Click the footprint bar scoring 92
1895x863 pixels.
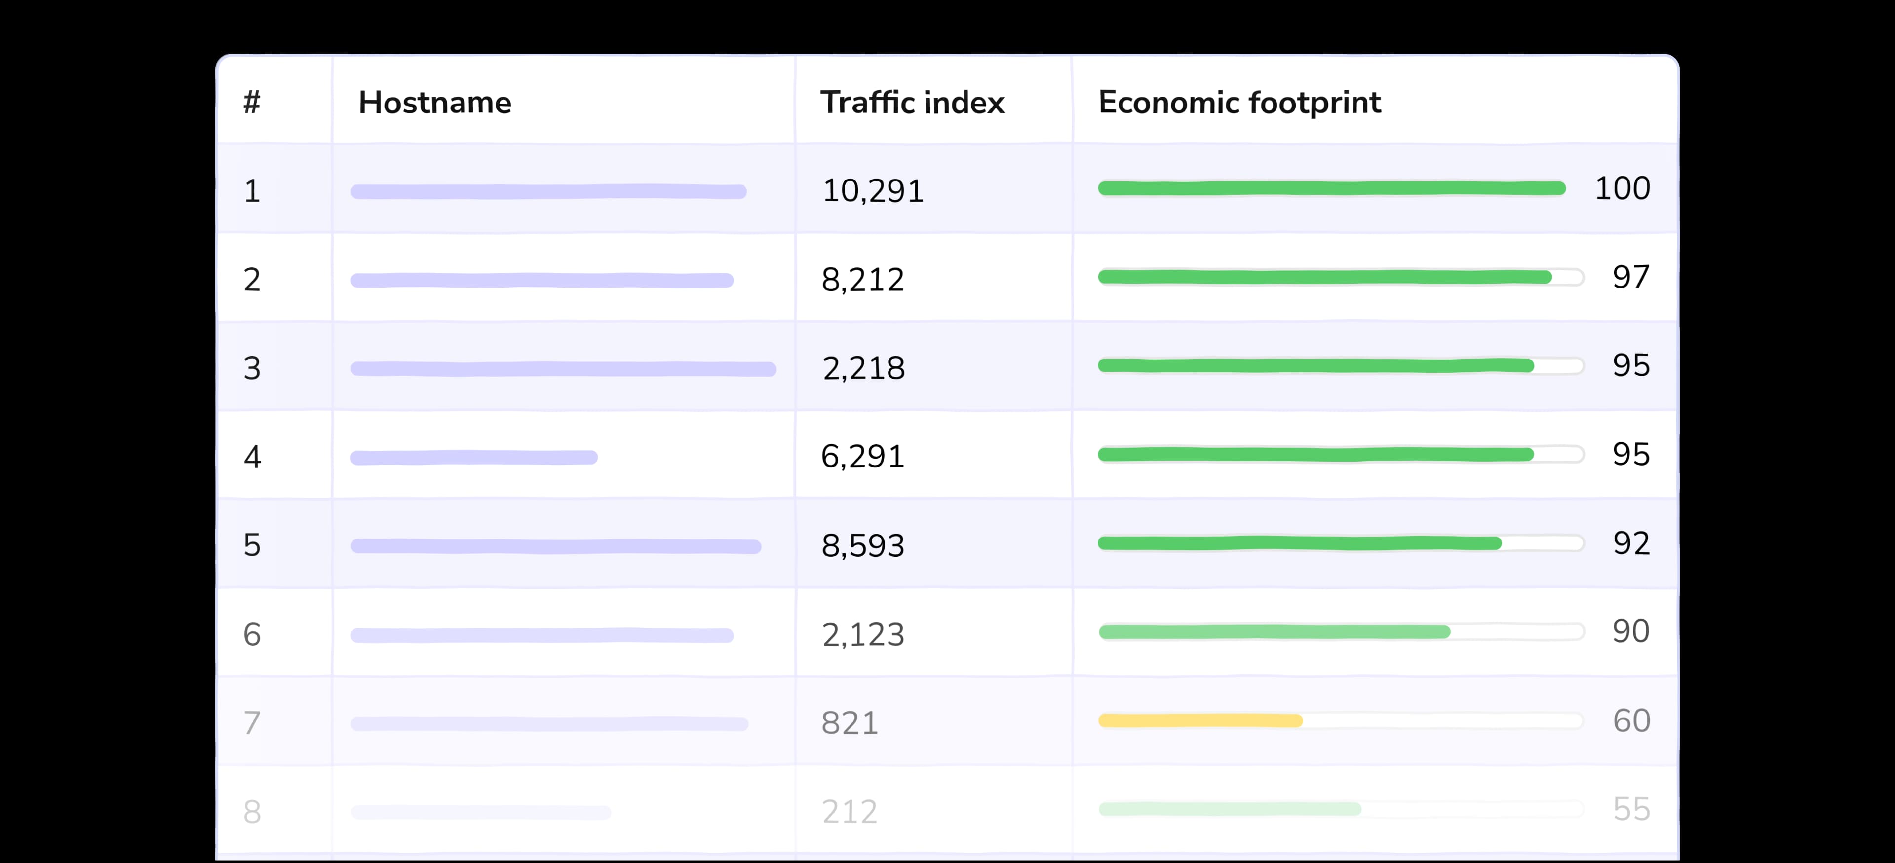(1299, 543)
